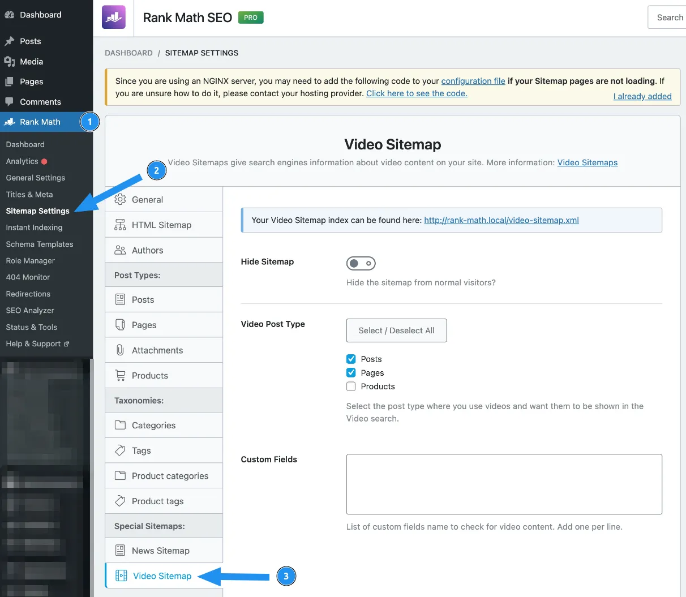This screenshot has width=686, height=597.
Task: Open General Settings in Rank Math submenu
Action: 36,178
